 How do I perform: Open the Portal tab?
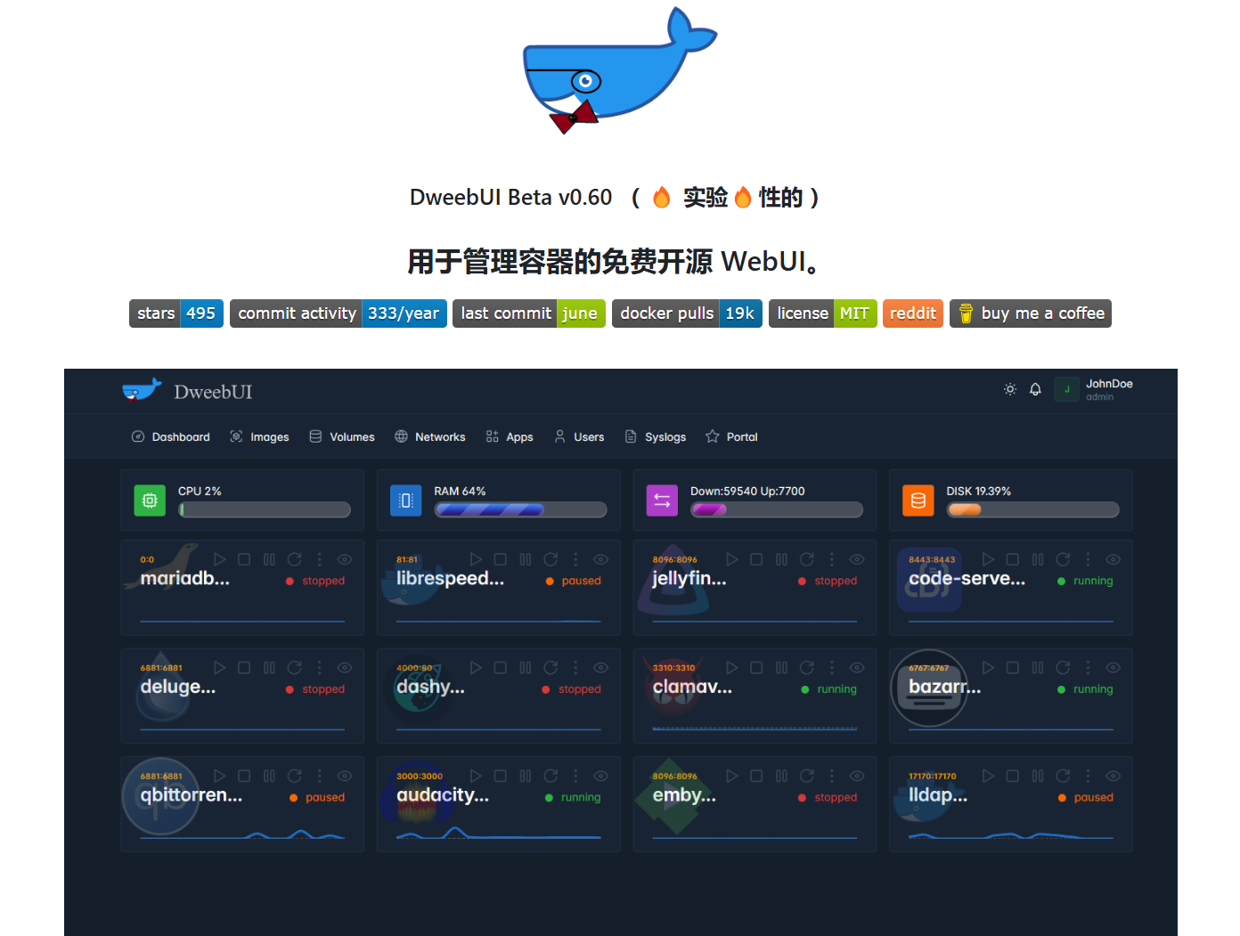tap(731, 436)
